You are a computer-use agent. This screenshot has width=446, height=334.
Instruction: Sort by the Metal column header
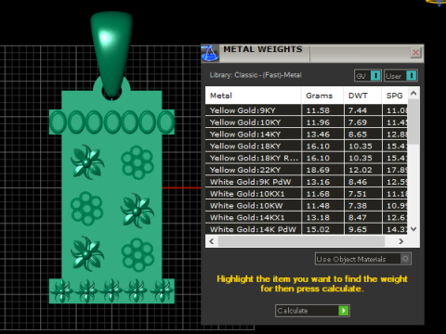(x=253, y=96)
